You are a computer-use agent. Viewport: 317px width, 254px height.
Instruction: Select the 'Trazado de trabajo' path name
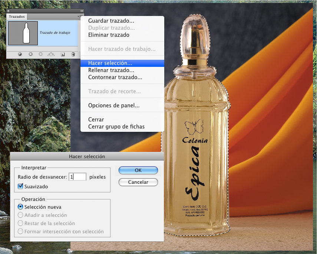[x=55, y=32]
